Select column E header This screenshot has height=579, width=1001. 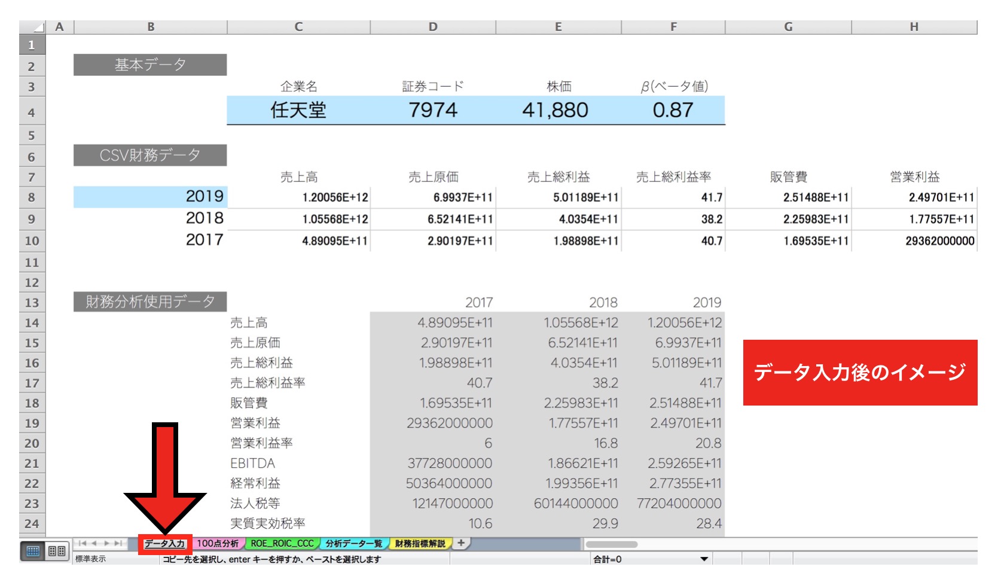point(559,27)
